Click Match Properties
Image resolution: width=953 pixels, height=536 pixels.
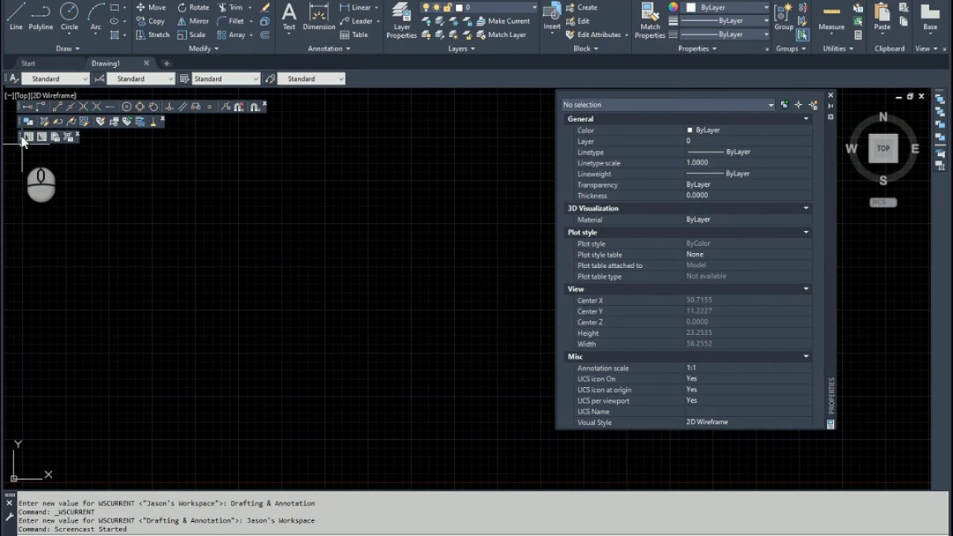pyautogui.click(x=650, y=21)
